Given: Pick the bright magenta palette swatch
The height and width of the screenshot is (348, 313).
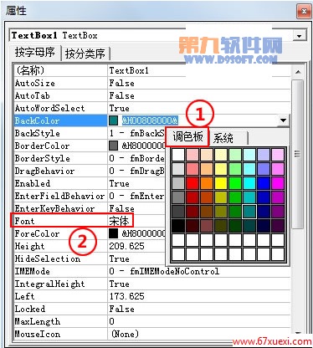Looking at the screenshot, I should [278, 183].
